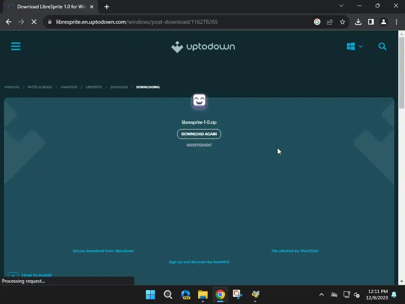The height and width of the screenshot is (304, 405).
Task: Share this page
Action: [330, 22]
